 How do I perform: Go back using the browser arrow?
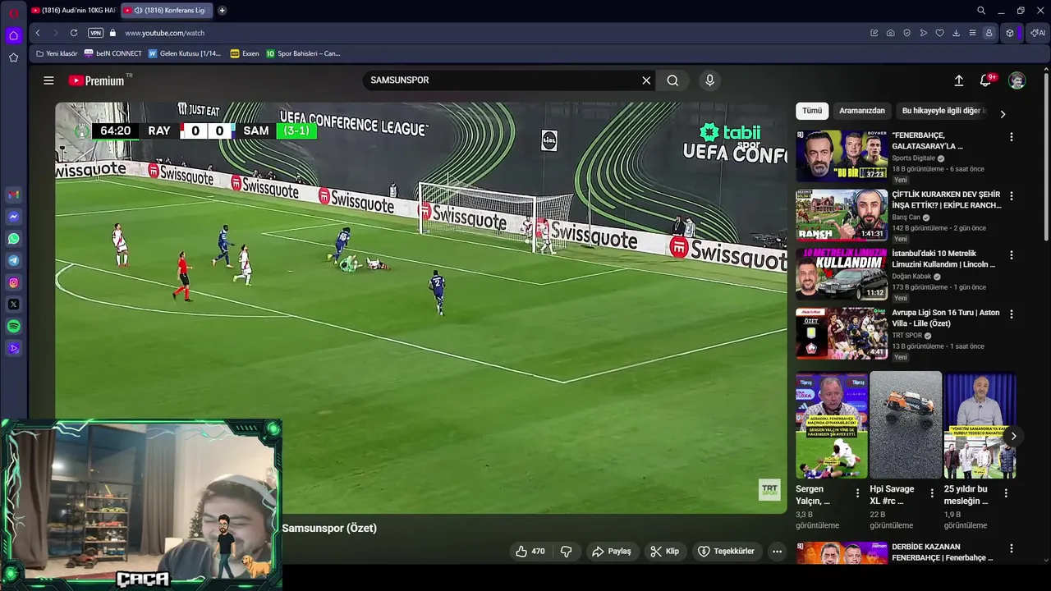click(38, 33)
